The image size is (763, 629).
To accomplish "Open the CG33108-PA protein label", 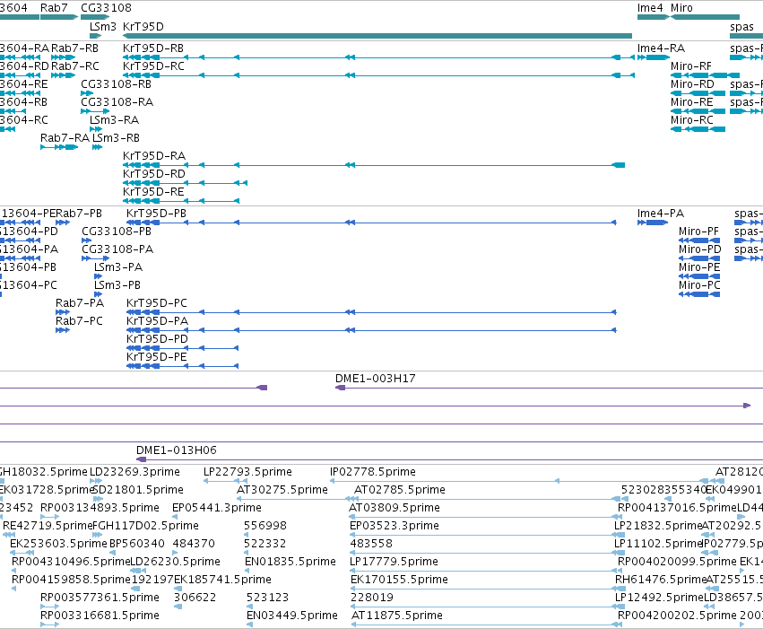I will [117, 249].
